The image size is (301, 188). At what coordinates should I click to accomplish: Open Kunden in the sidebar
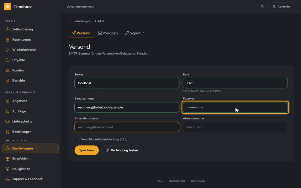point(30,70)
